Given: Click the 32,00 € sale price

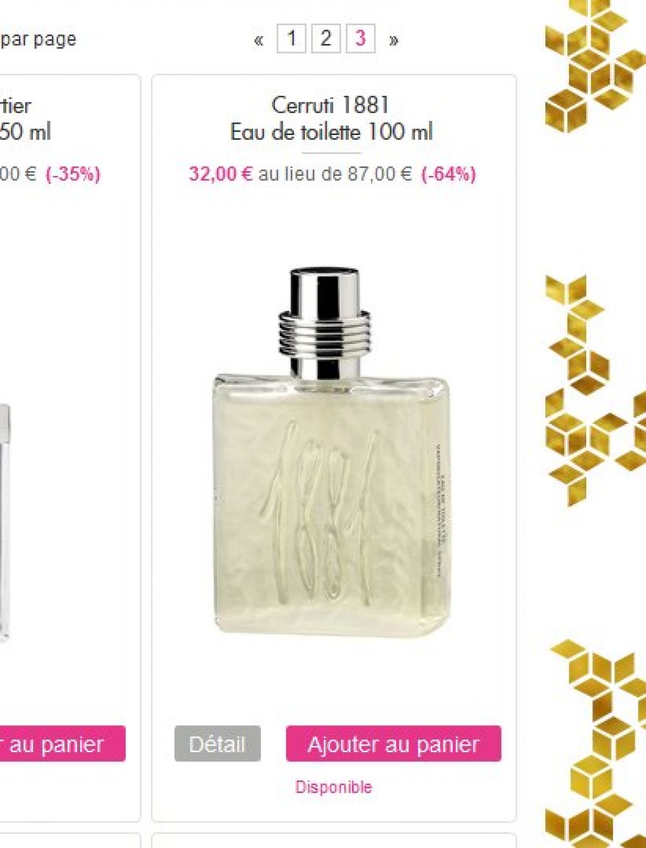Looking at the screenshot, I should coord(221,174).
